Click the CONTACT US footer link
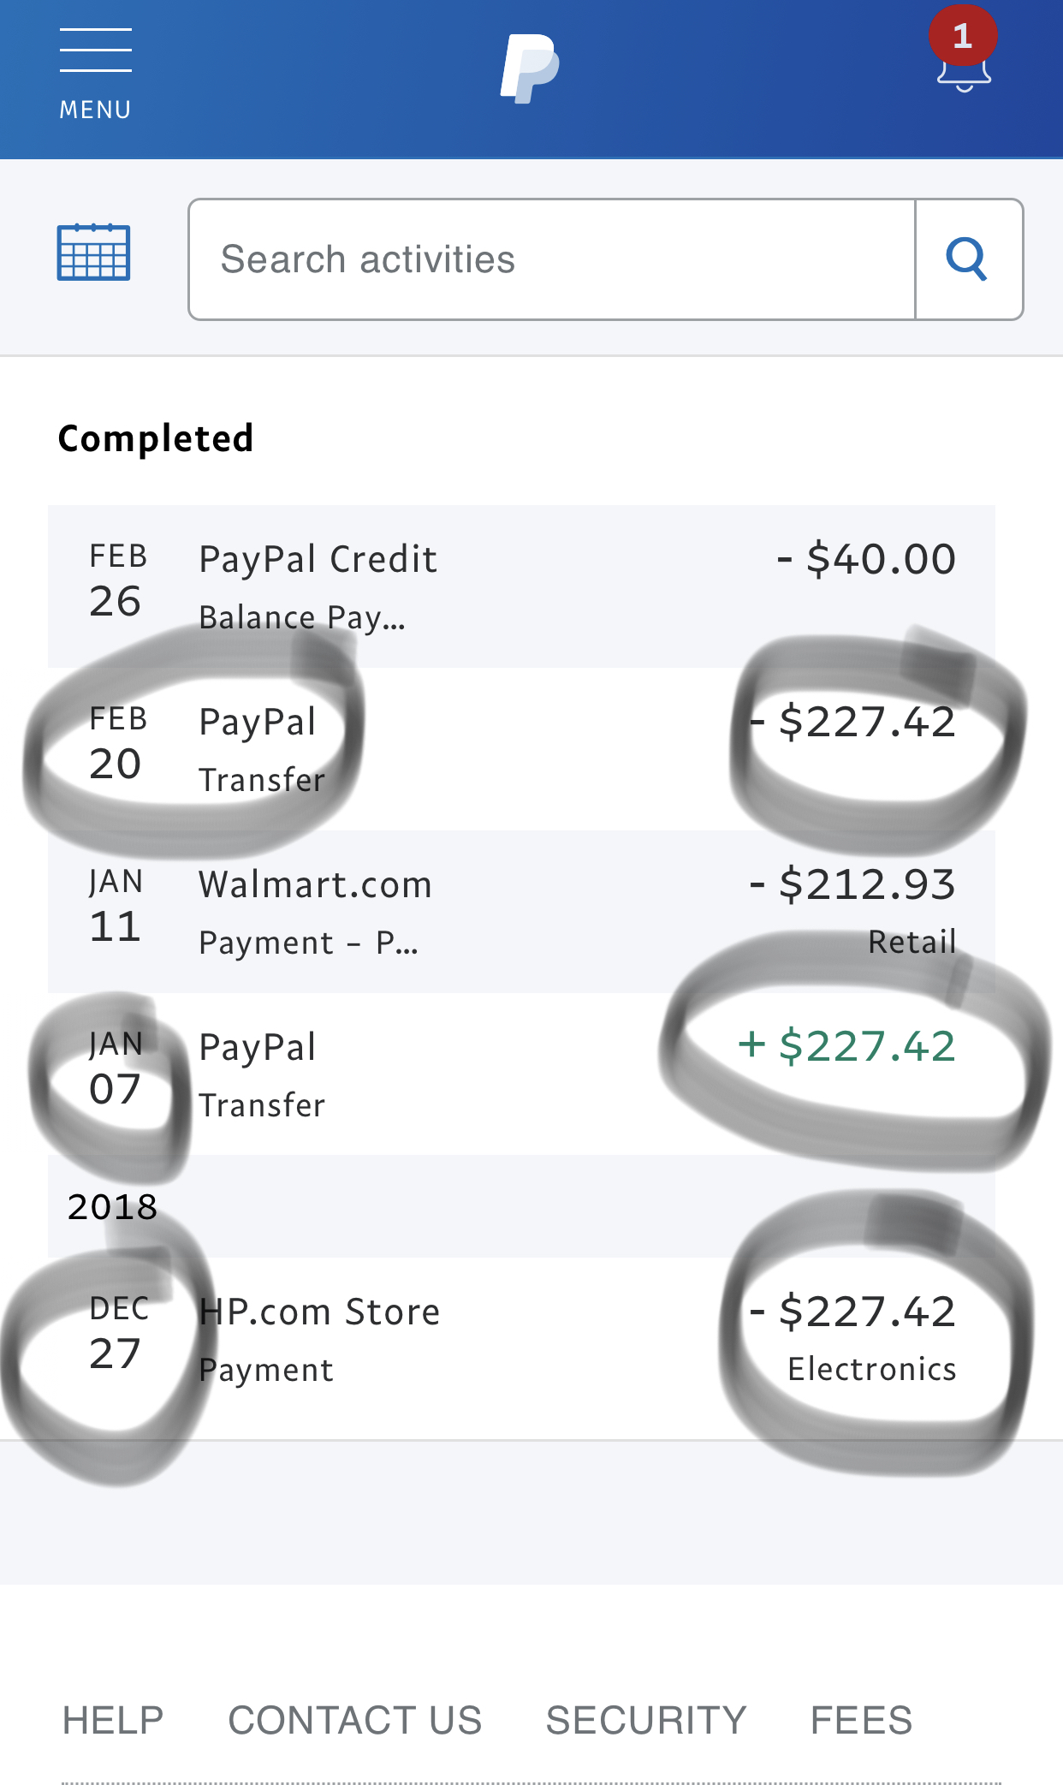The height and width of the screenshot is (1785, 1063). click(x=355, y=1720)
